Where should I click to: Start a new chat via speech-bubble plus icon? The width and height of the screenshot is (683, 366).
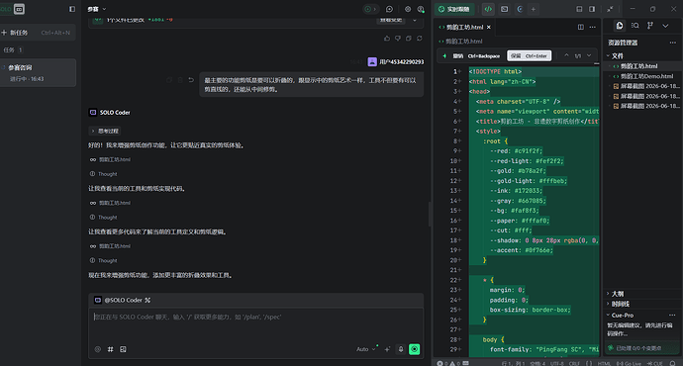point(389,9)
